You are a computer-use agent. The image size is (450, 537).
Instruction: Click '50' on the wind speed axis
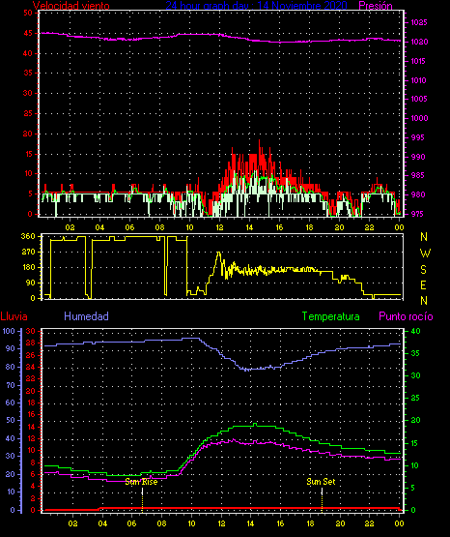28,13
